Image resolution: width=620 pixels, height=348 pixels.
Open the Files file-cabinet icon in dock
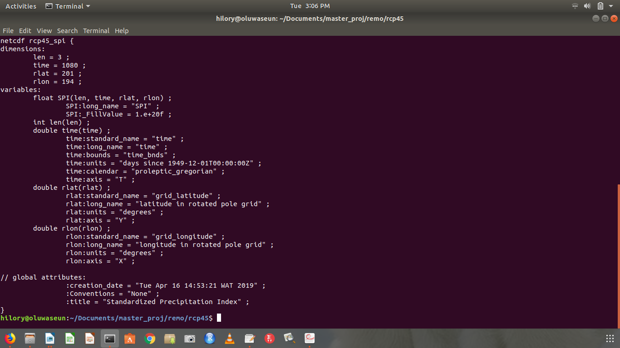(x=30, y=338)
